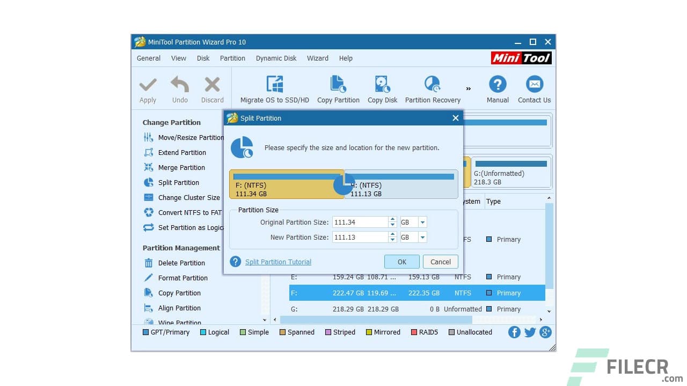
Task: Open the Wizard menu
Action: pyautogui.click(x=317, y=58)
